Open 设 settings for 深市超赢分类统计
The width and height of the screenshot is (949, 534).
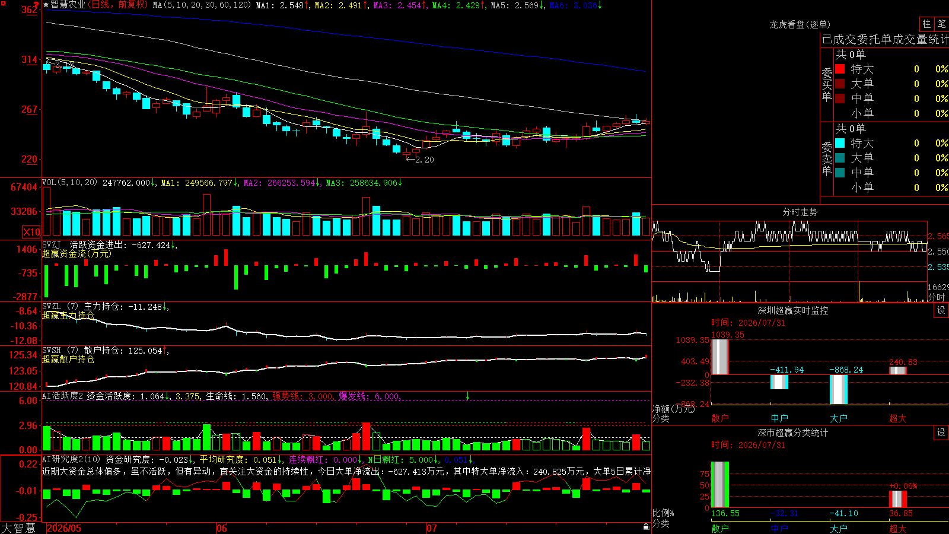click(941, 433)
